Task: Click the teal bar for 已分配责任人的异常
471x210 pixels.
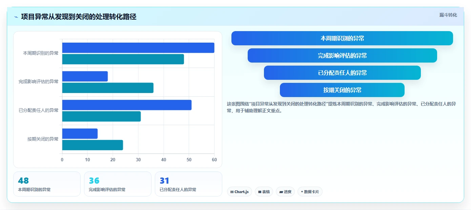Action: (101, 116)
